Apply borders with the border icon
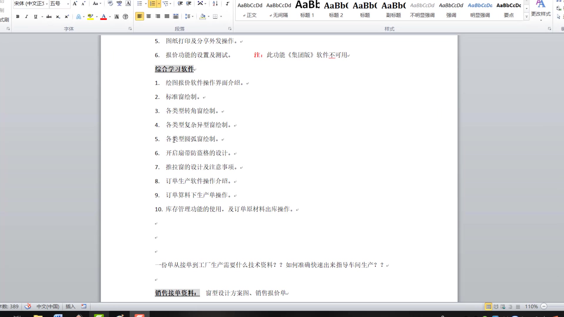This screenshot has height=317, width=564. (x=215, y=16)
